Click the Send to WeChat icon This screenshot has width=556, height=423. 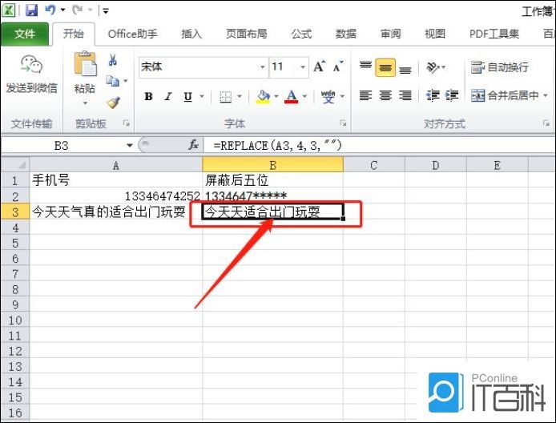pos(31,64)
